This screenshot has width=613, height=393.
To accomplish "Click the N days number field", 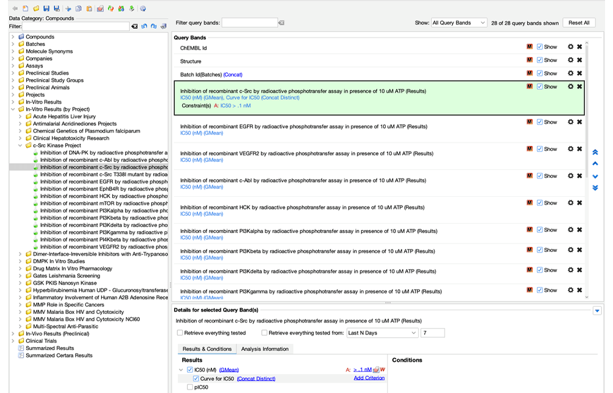I will [432, 333].
